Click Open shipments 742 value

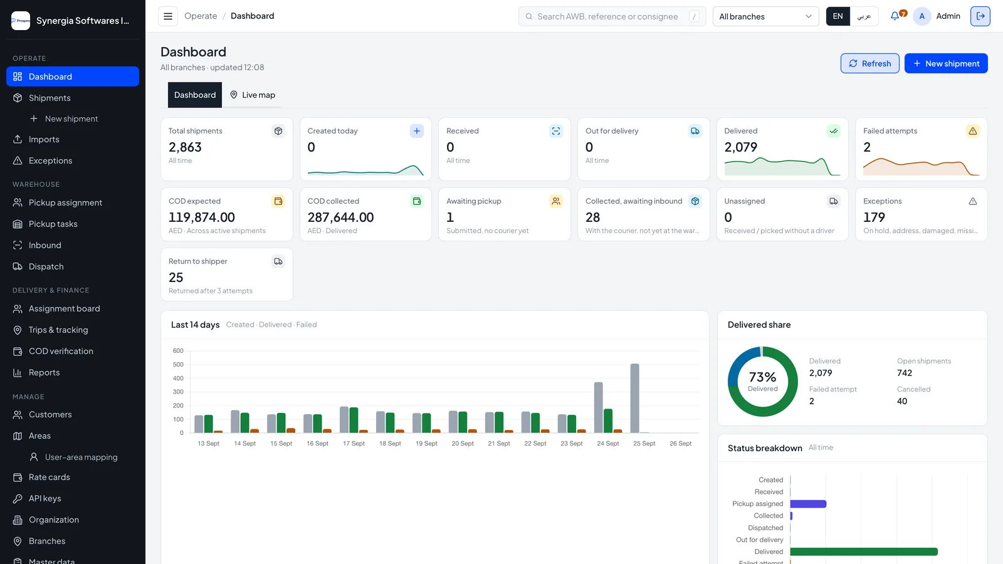coord(905,373)
